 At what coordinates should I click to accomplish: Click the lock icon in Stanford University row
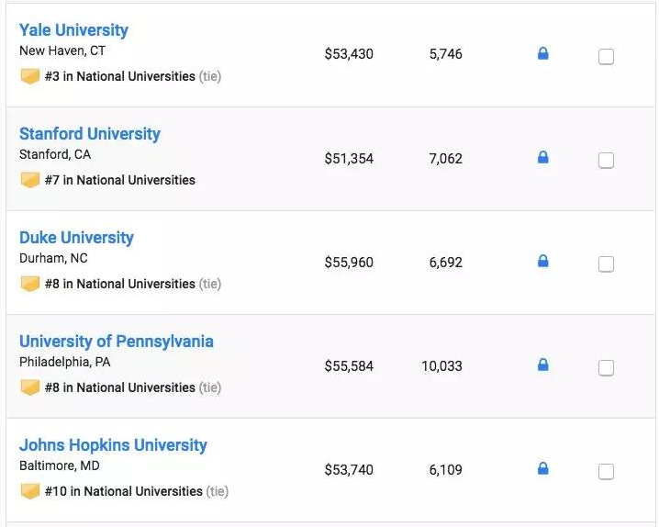tap(542, 158)
